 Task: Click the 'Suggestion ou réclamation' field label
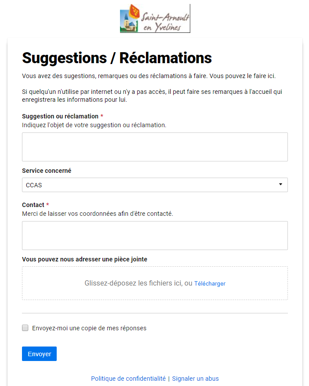pyautogui.click(x=60, y=116)
